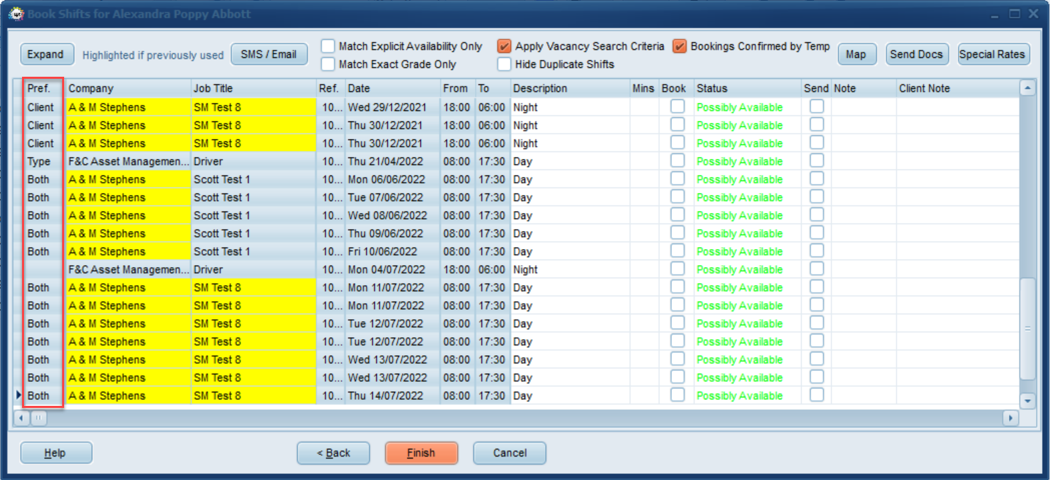Click the horizontal scrollbar right arrow
1050x480 pixels.
pyautogui.click(x=1011, y=418)
